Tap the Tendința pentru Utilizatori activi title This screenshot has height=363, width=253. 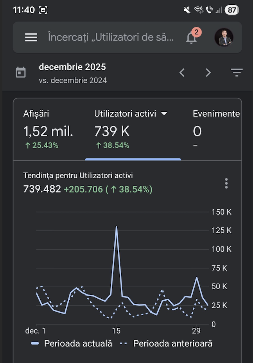(81, 176)
